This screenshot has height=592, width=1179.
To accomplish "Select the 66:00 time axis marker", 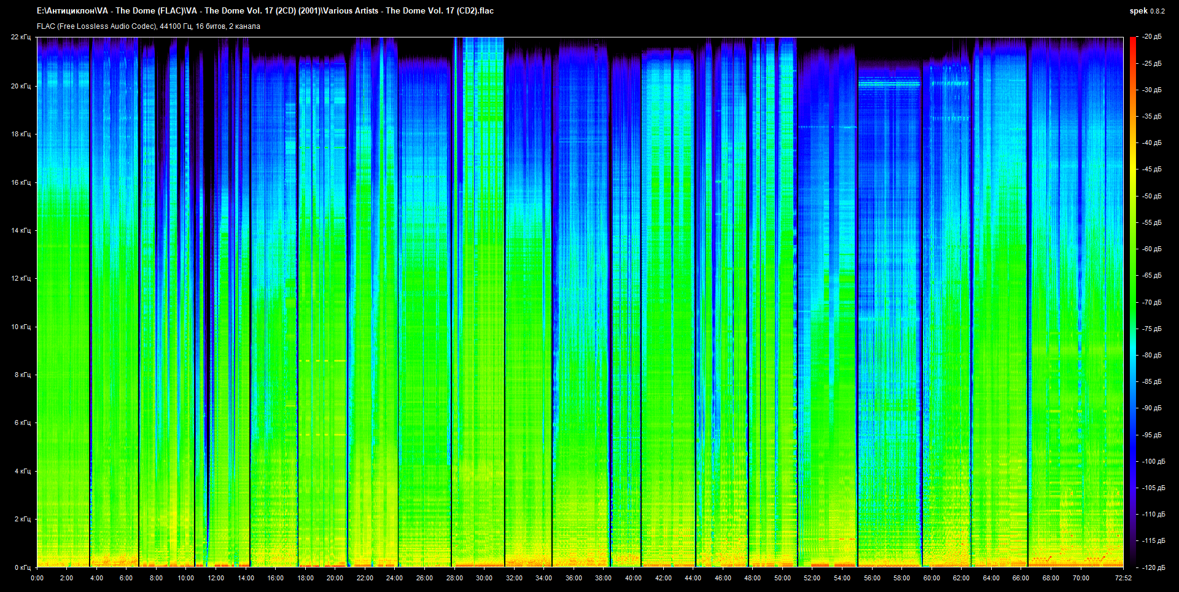I will tap(1021, 578).
